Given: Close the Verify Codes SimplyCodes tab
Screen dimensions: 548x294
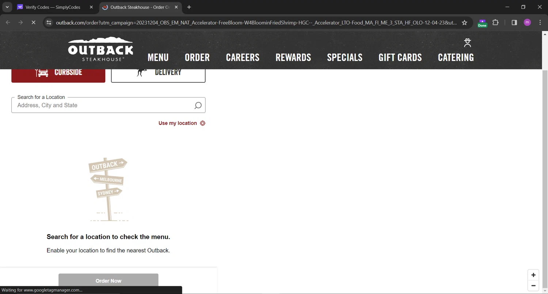Looking at the screenshot, I should point(91,7).
